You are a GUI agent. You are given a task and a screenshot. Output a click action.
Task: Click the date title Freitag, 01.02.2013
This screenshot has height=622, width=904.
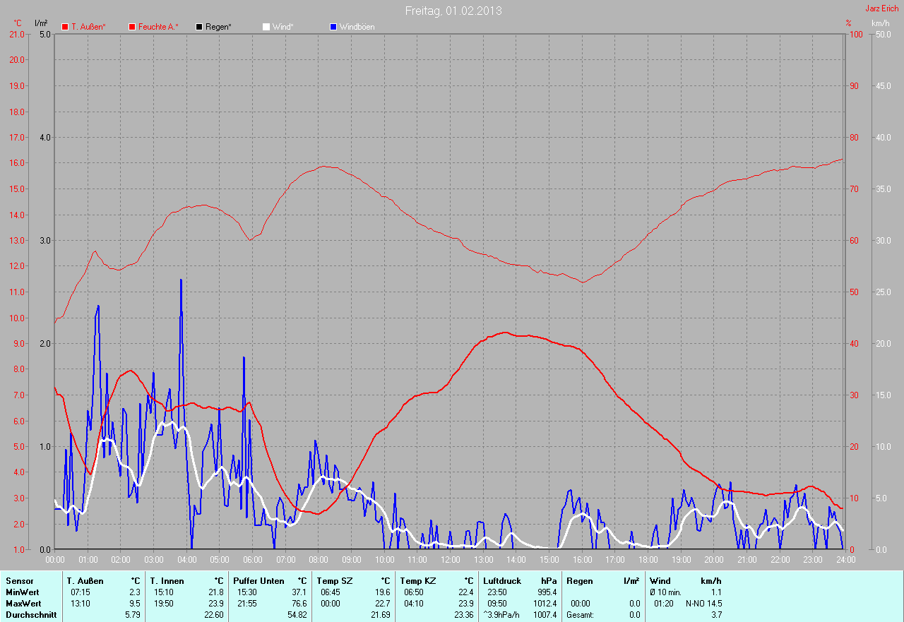point(453,11)
